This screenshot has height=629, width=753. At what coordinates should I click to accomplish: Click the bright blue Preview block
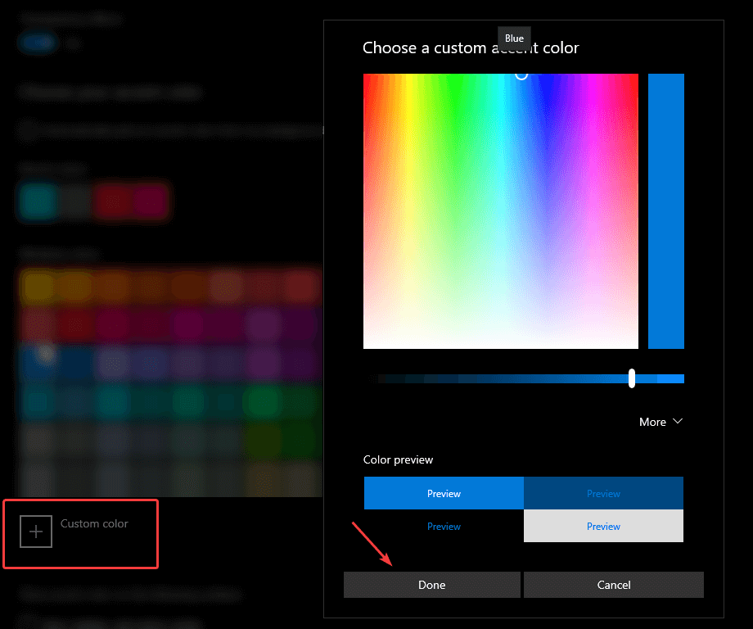443,493
